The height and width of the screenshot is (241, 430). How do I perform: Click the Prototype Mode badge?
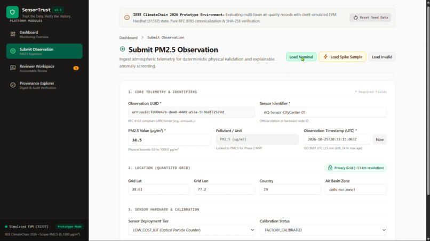click(x=70, y=227)
